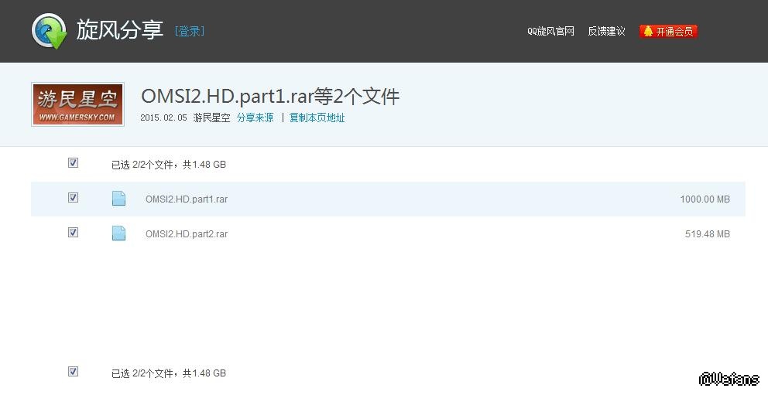This screenshot has width=768, height=395.
Task: Click top summary 已选 2/2个文件，共1.48 GB
Action: 169,165
